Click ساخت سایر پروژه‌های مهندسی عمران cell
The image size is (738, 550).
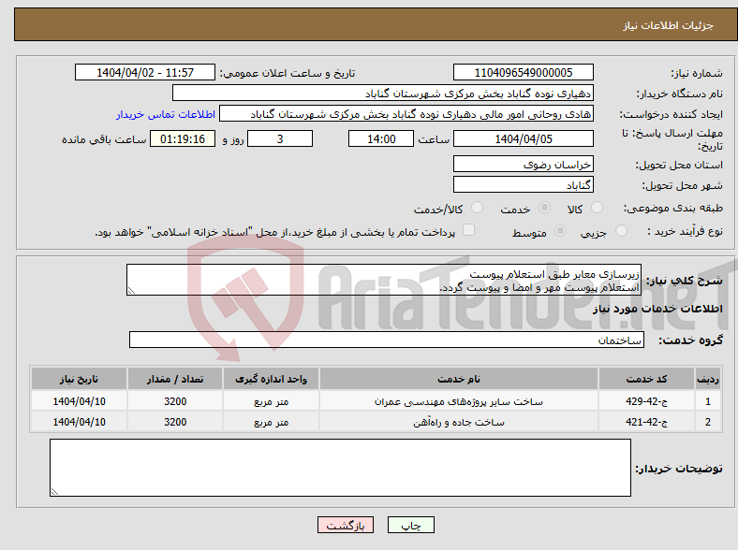[x=459, y=401]
